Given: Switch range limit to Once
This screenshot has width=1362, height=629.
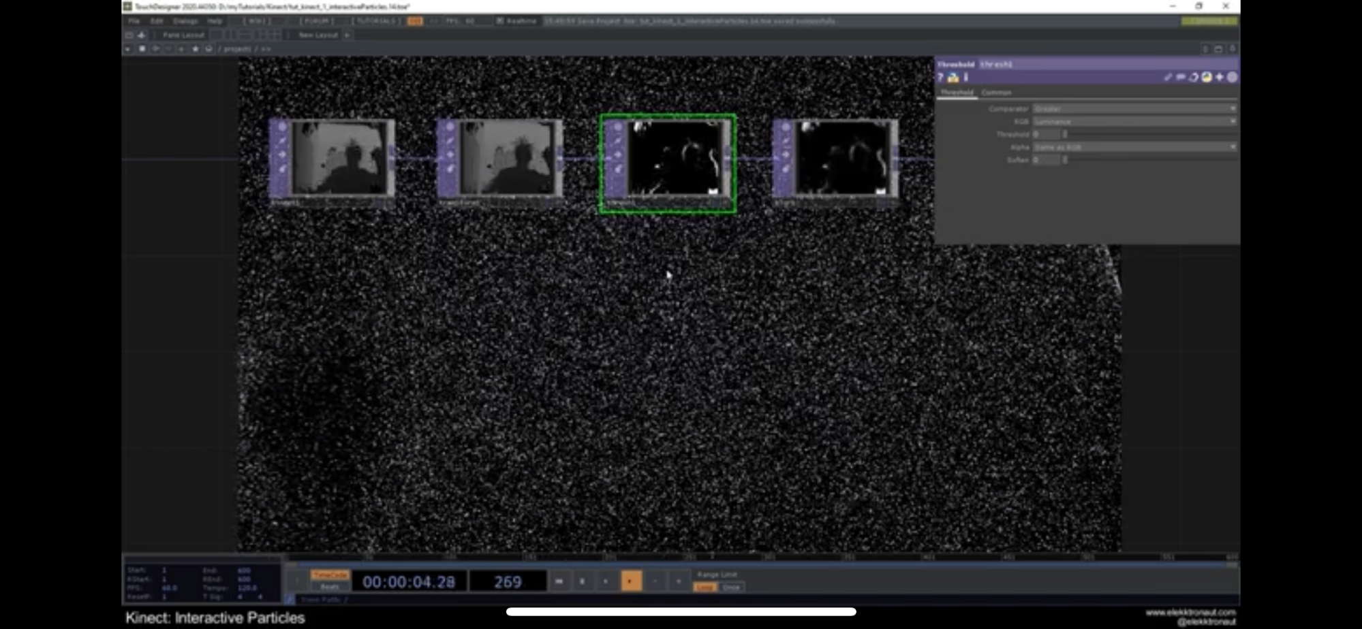Looking at the screenshot, I should point(731,587).
